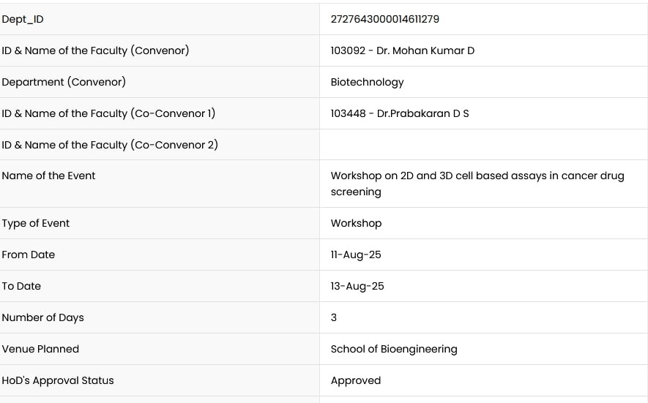Select the Dept_ID label cell
This screenshot has width=648, height=403.
[x=23, y=19]
